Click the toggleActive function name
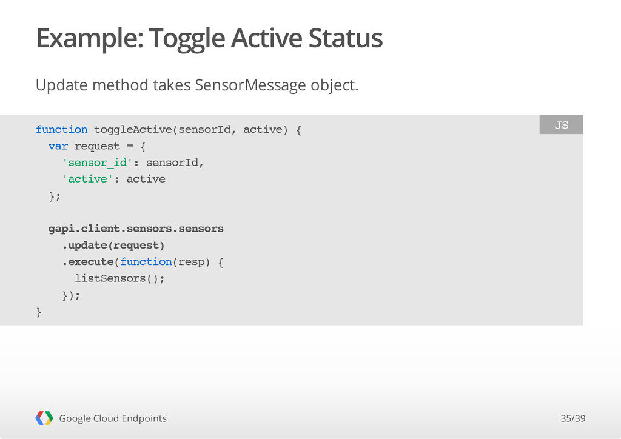The image size is (621, 439). [133, 130]
